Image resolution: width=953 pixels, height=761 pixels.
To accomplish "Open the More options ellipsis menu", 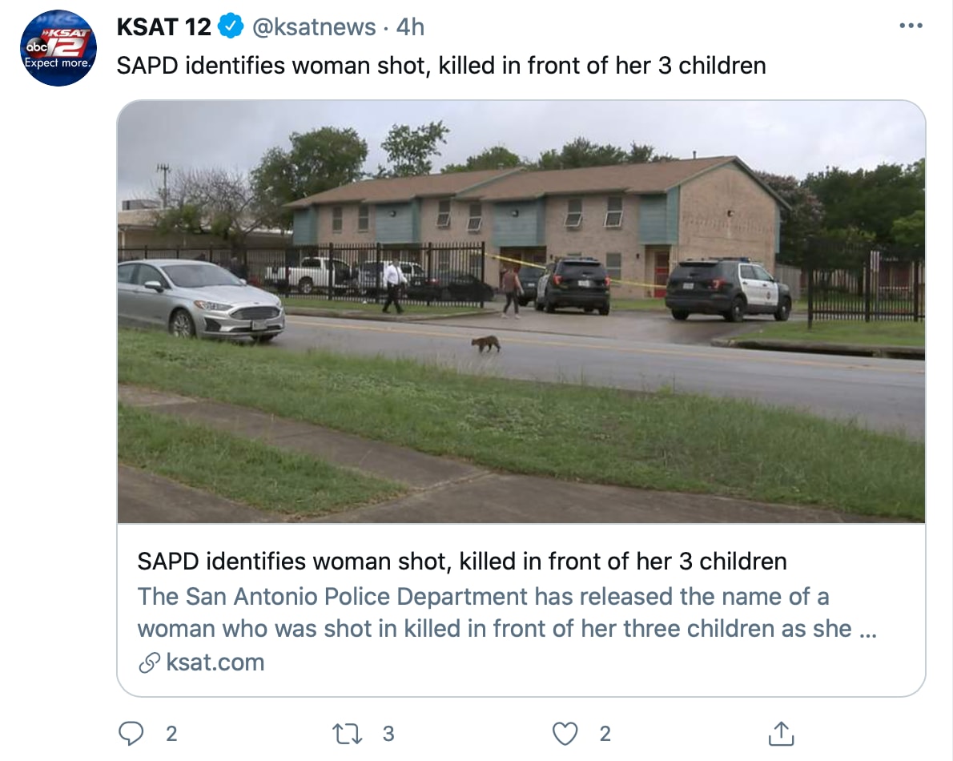I will click(x=911, y=26).
